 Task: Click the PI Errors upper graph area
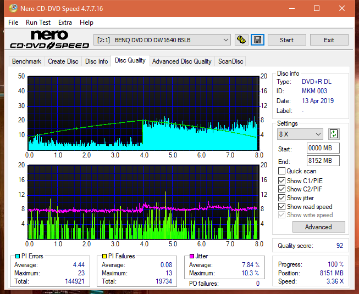(143, 114)
